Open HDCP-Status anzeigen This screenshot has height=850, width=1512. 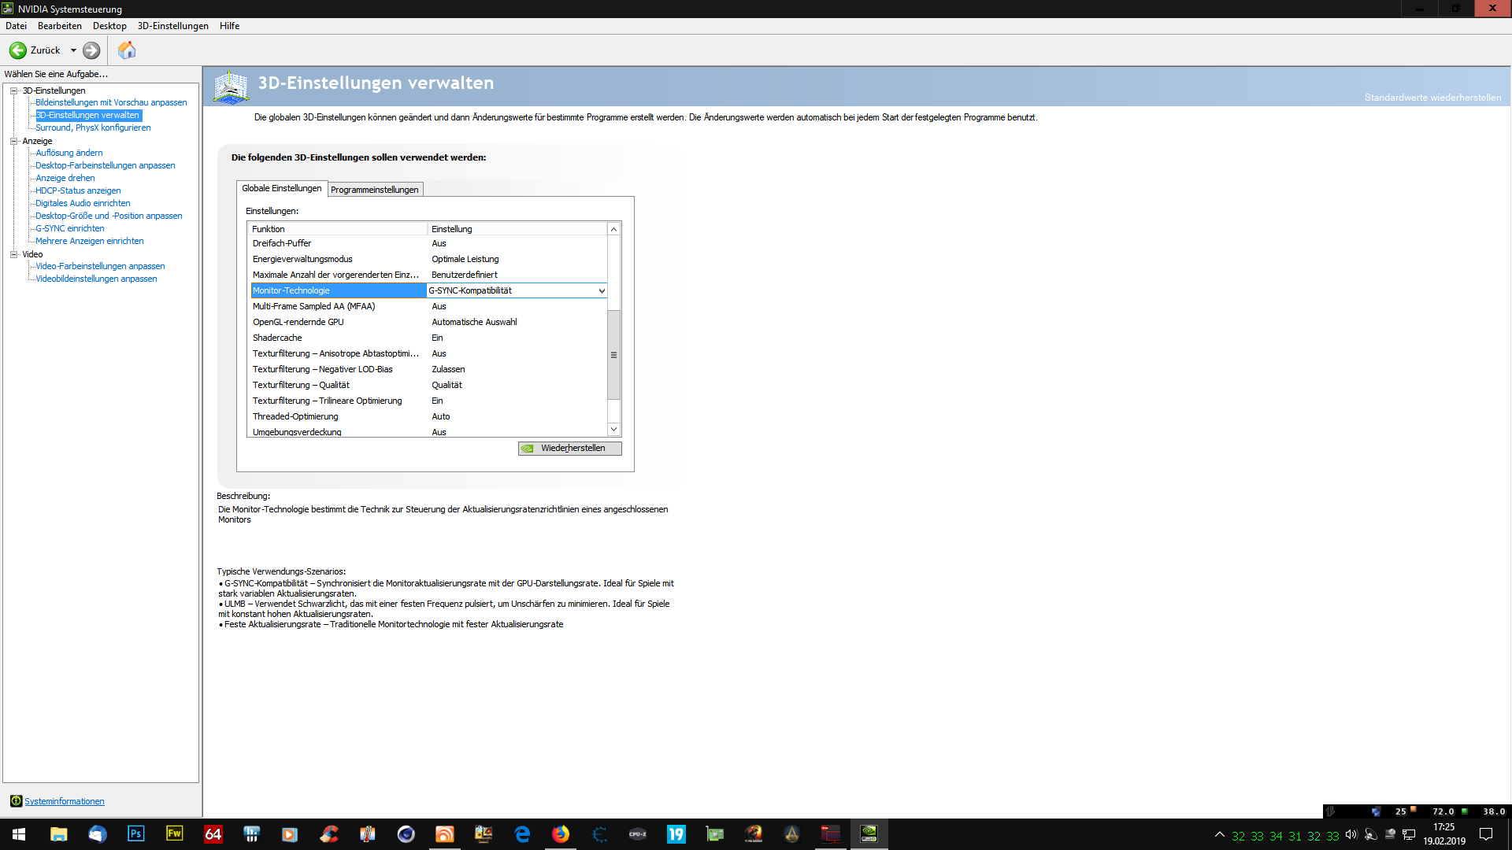coord(78,190)
